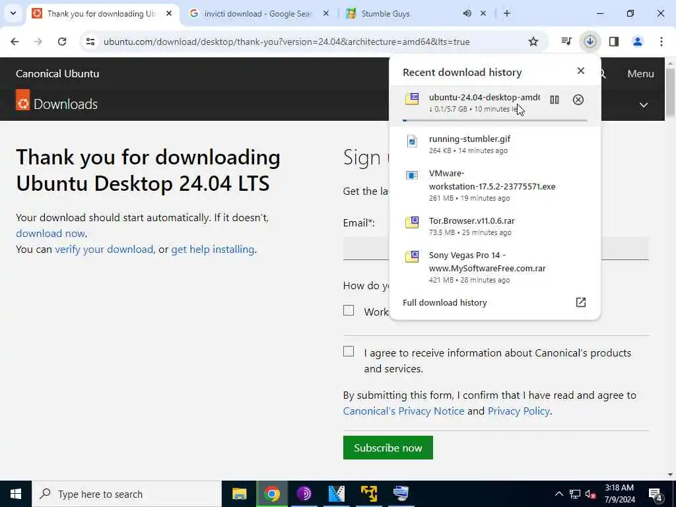Open the Privacy Policy link

(x=519, y=411)
